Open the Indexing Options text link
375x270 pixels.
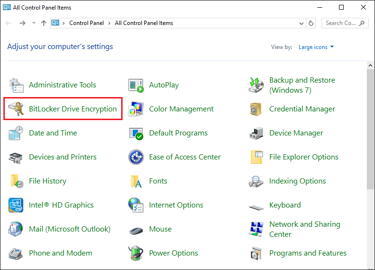tap(298, 181)
